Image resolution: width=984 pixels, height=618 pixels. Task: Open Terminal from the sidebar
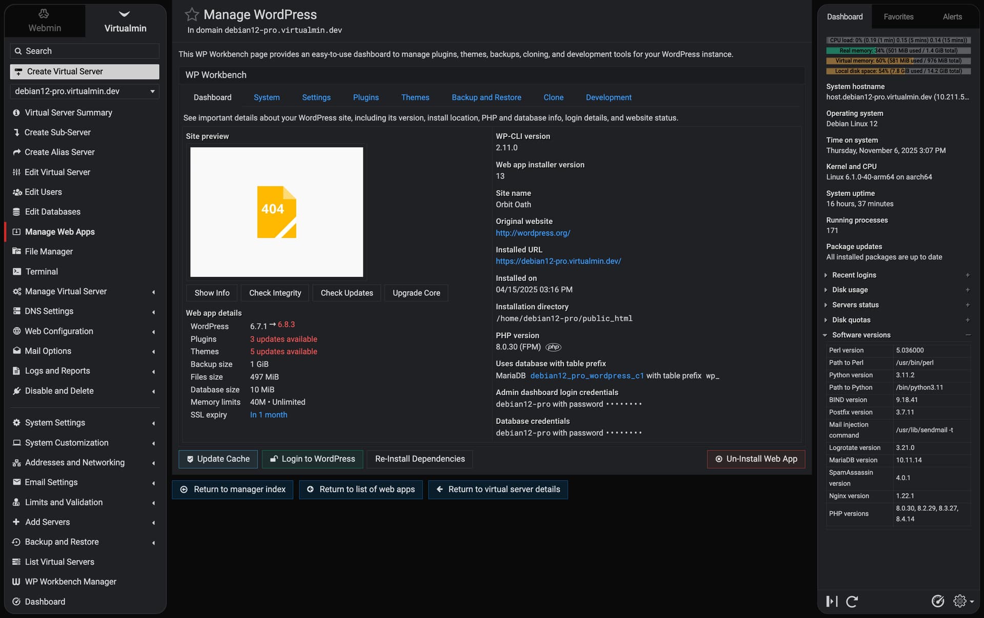tap(41, 272)
